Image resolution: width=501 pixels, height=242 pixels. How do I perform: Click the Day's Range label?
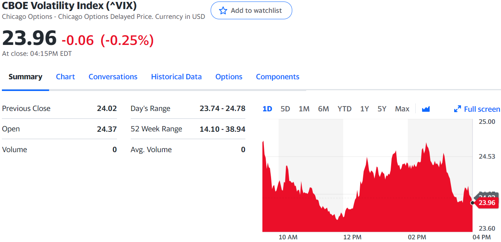(150, 108)
